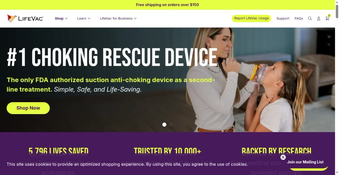Expand the Learn dropdown menu
Image resolution: width=339 pixels, height=175 pixels.
[x=84, y=18]
